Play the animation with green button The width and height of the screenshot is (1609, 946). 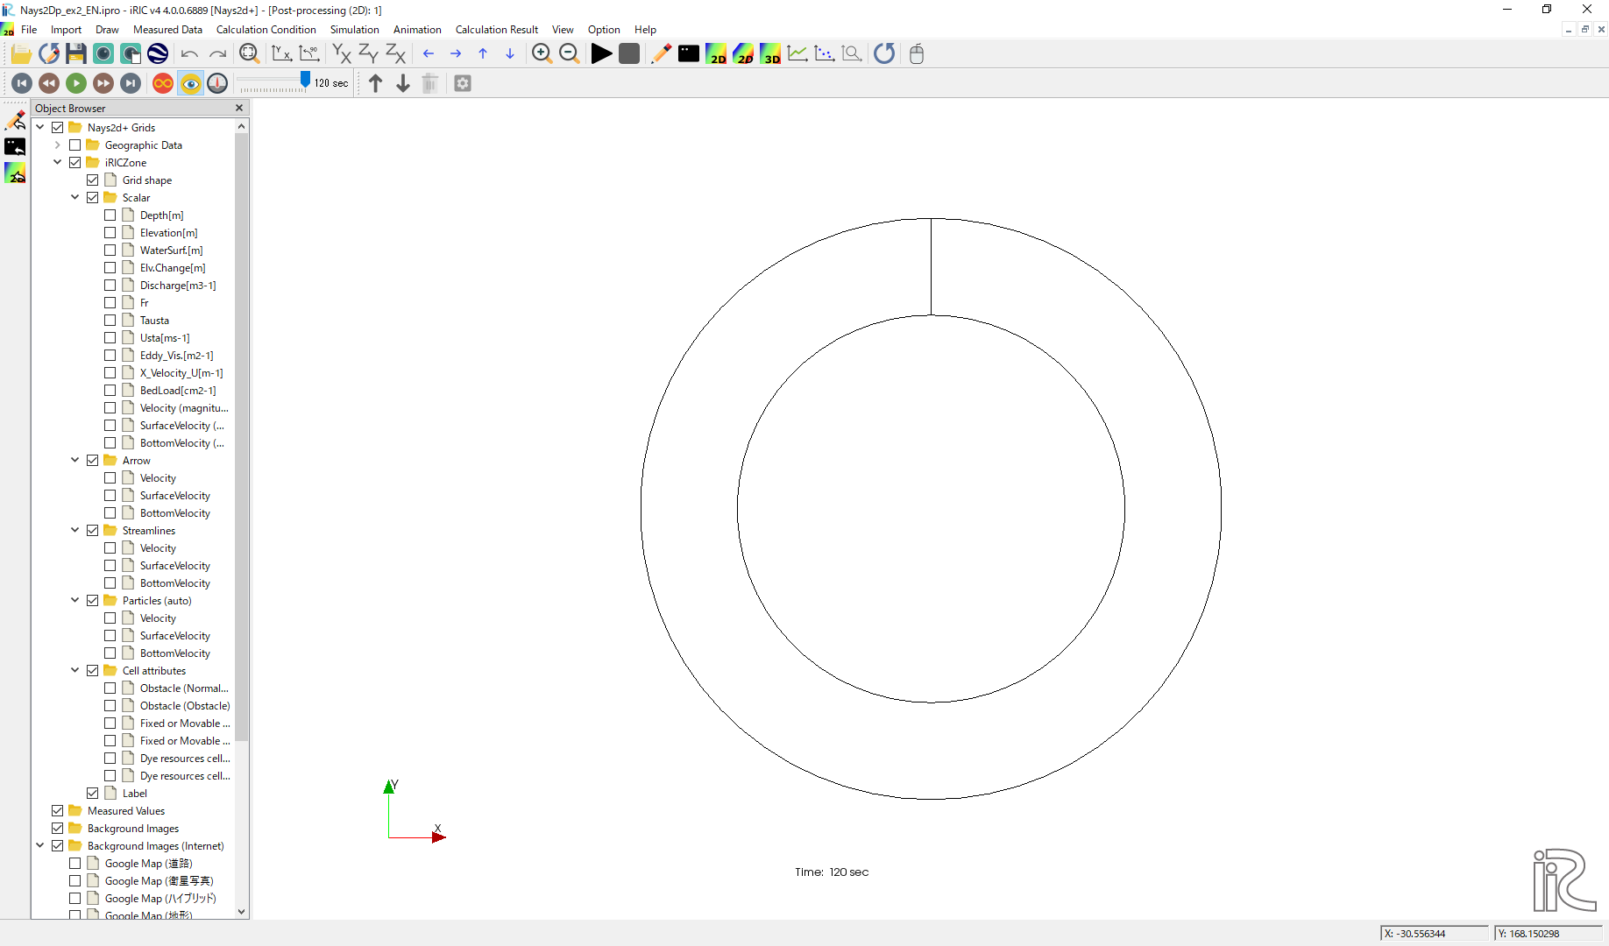click(76, 83)
